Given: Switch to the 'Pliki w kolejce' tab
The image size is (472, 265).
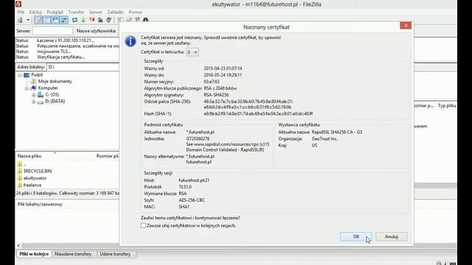Looking at the screenshot, I should [34, 254].
